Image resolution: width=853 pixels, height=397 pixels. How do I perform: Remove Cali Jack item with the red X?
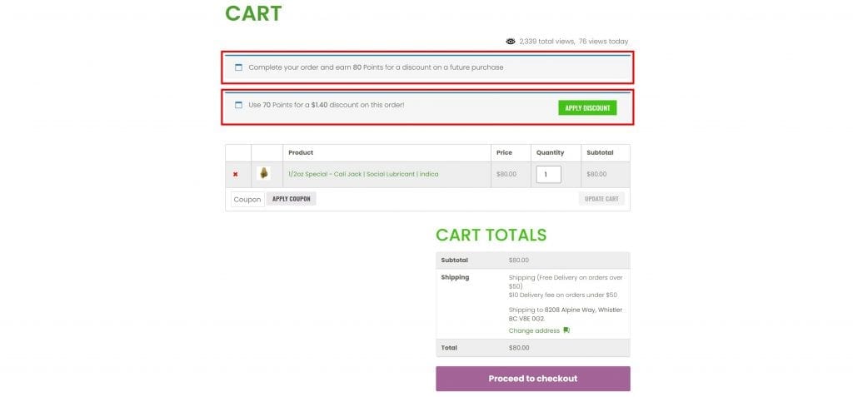pyautogui.click(x=236, y=174)
